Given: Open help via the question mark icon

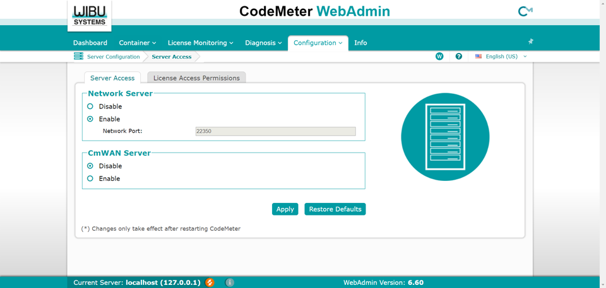Looking at the screenshot, I should tap(459, 56).
